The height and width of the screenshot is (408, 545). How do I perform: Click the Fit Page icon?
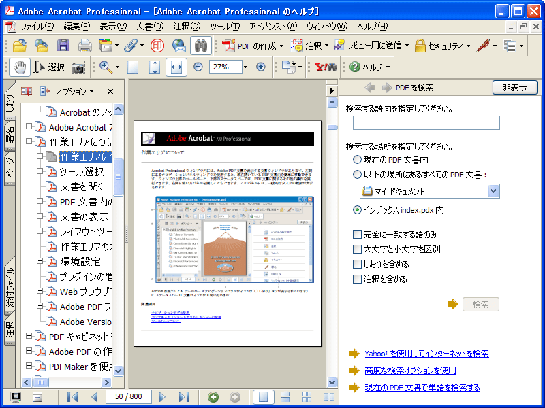[x=155, y=67]
